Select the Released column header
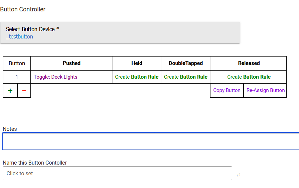The image size is (299, 188). click(249, 63)
